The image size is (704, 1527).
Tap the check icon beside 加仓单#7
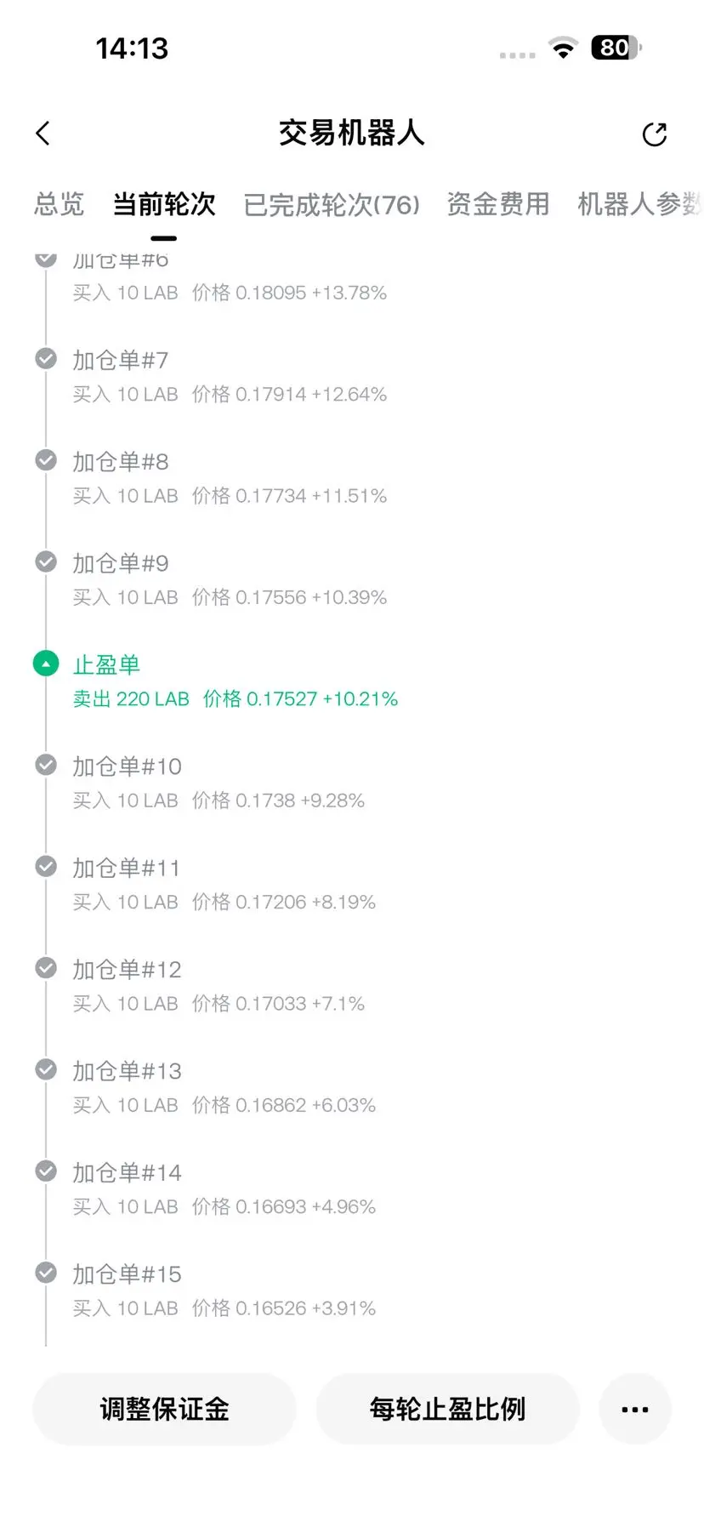[x=46, y=359]
